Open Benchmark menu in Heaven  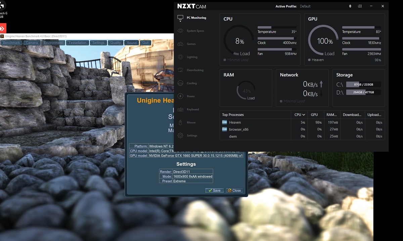click(11, 43)
